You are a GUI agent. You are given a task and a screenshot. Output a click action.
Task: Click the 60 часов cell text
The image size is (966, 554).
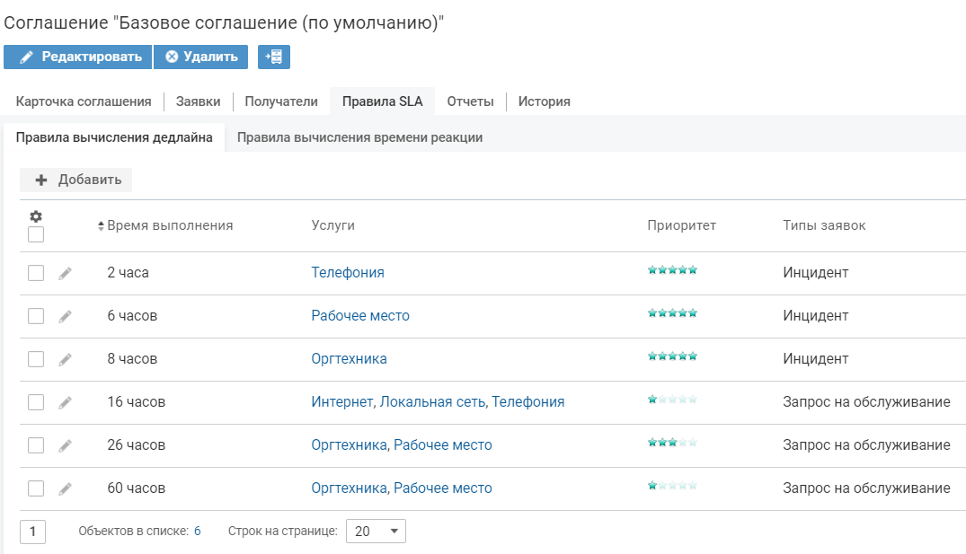pos(137,488)
